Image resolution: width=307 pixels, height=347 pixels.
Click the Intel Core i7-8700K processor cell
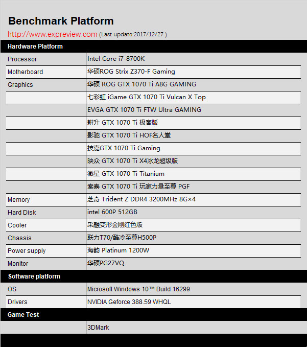(x=193, y=59)
